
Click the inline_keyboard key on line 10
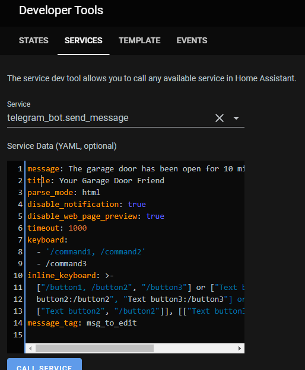[62, 275]
